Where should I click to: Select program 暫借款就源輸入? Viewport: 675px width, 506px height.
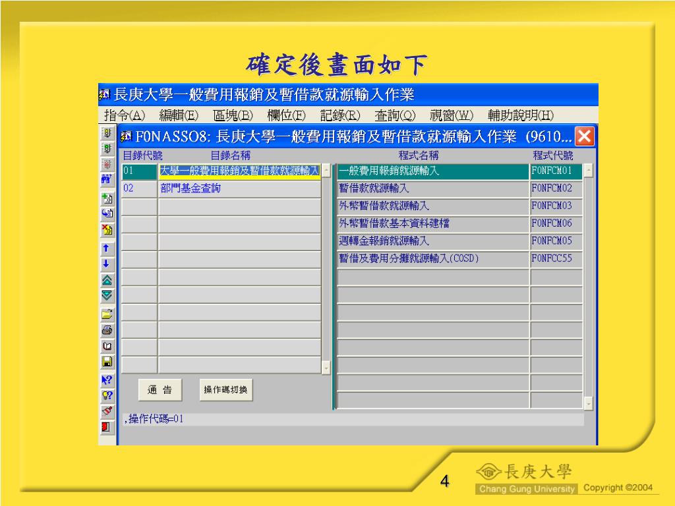coord(432,188)
